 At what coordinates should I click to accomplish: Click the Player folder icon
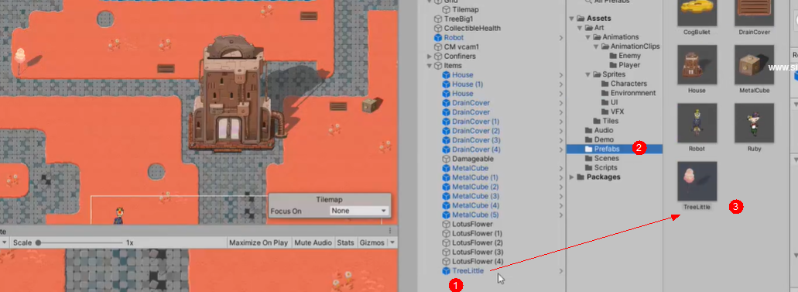pyautogui.click(x=613, y=65)
